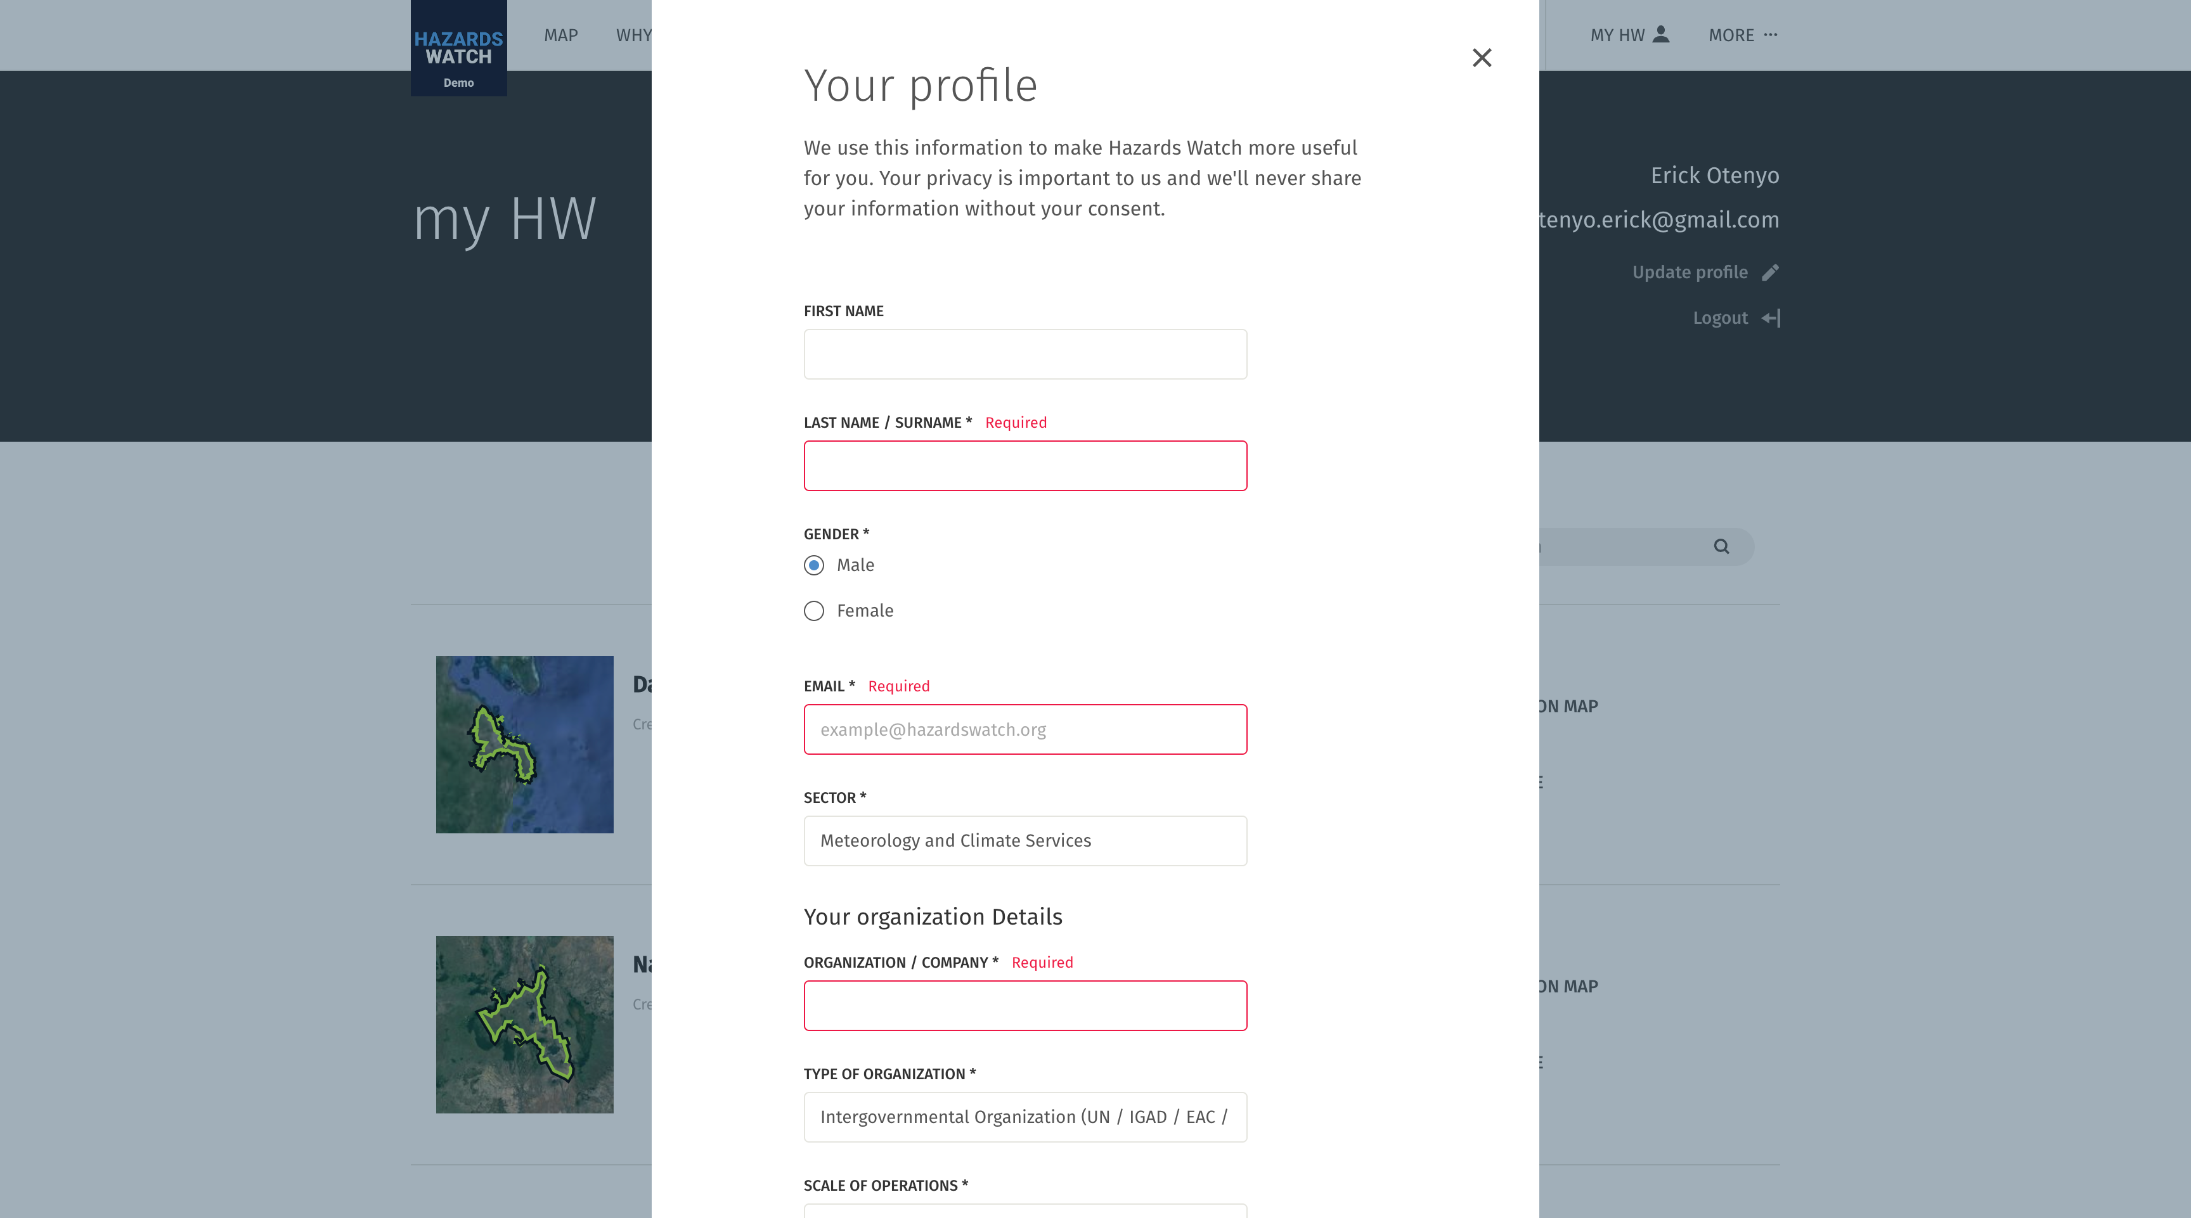Click the Logout arrow icon
Screen dimensions: 2191x1218
point(1771,318)
